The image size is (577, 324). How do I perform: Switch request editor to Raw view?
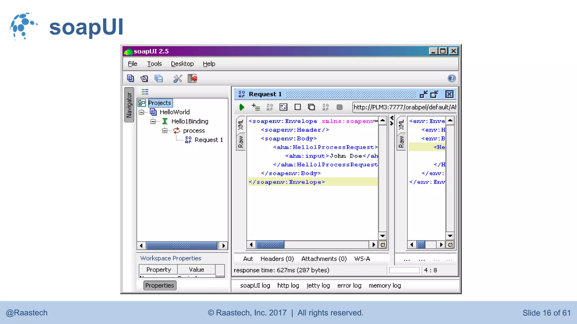pos(241,142)
